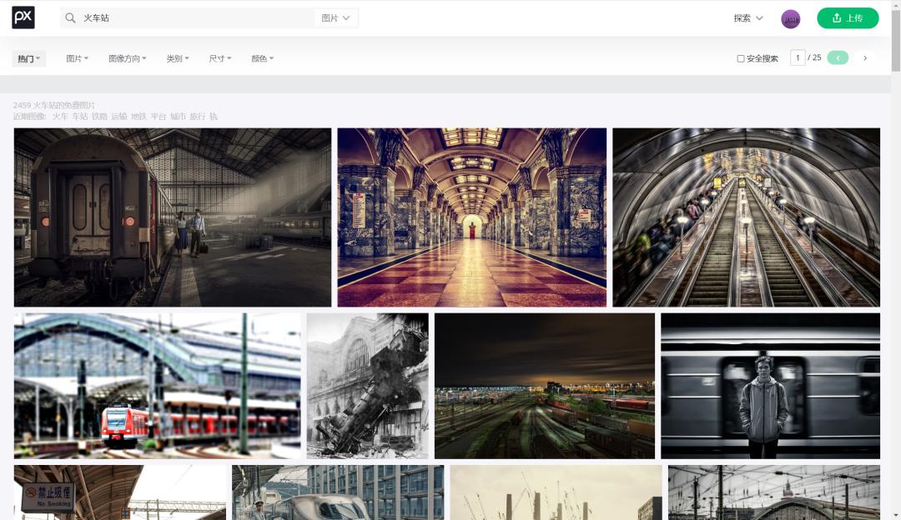Image resolution: width=901 pixels, height=520 pixels.
Task: Open the 探索 explore menu
Action: click(747, 18)
